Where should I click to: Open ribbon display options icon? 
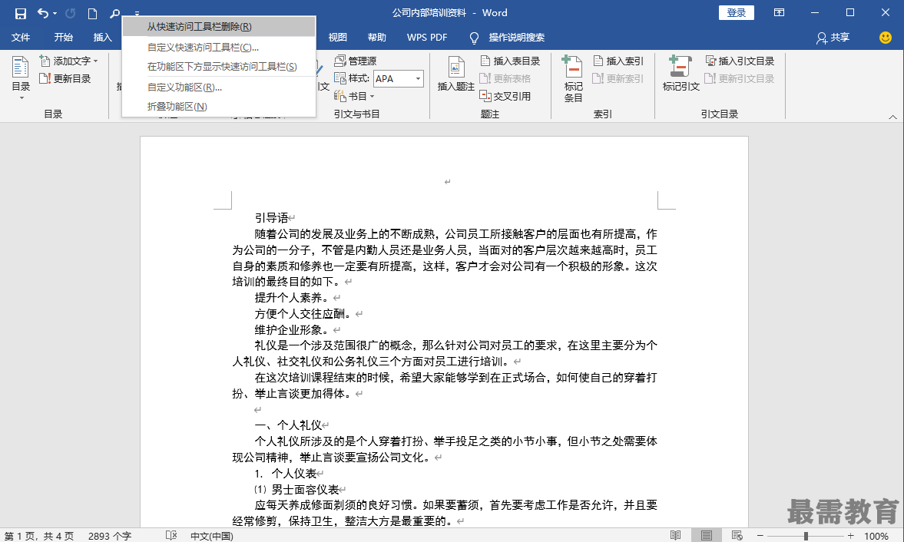pyautogui.click(x=779, y=13)
